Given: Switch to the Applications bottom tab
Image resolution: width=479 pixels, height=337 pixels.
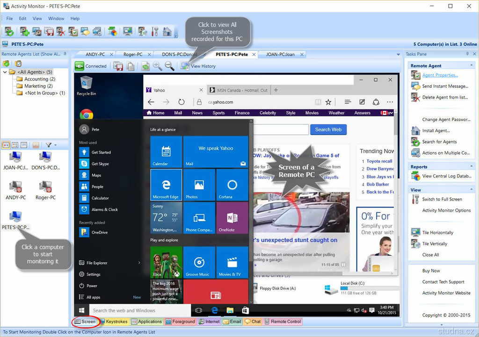Looking at the screenshot, I should 146,322.
